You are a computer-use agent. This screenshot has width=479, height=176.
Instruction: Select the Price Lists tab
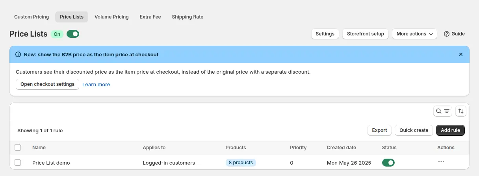pos(72,17)
